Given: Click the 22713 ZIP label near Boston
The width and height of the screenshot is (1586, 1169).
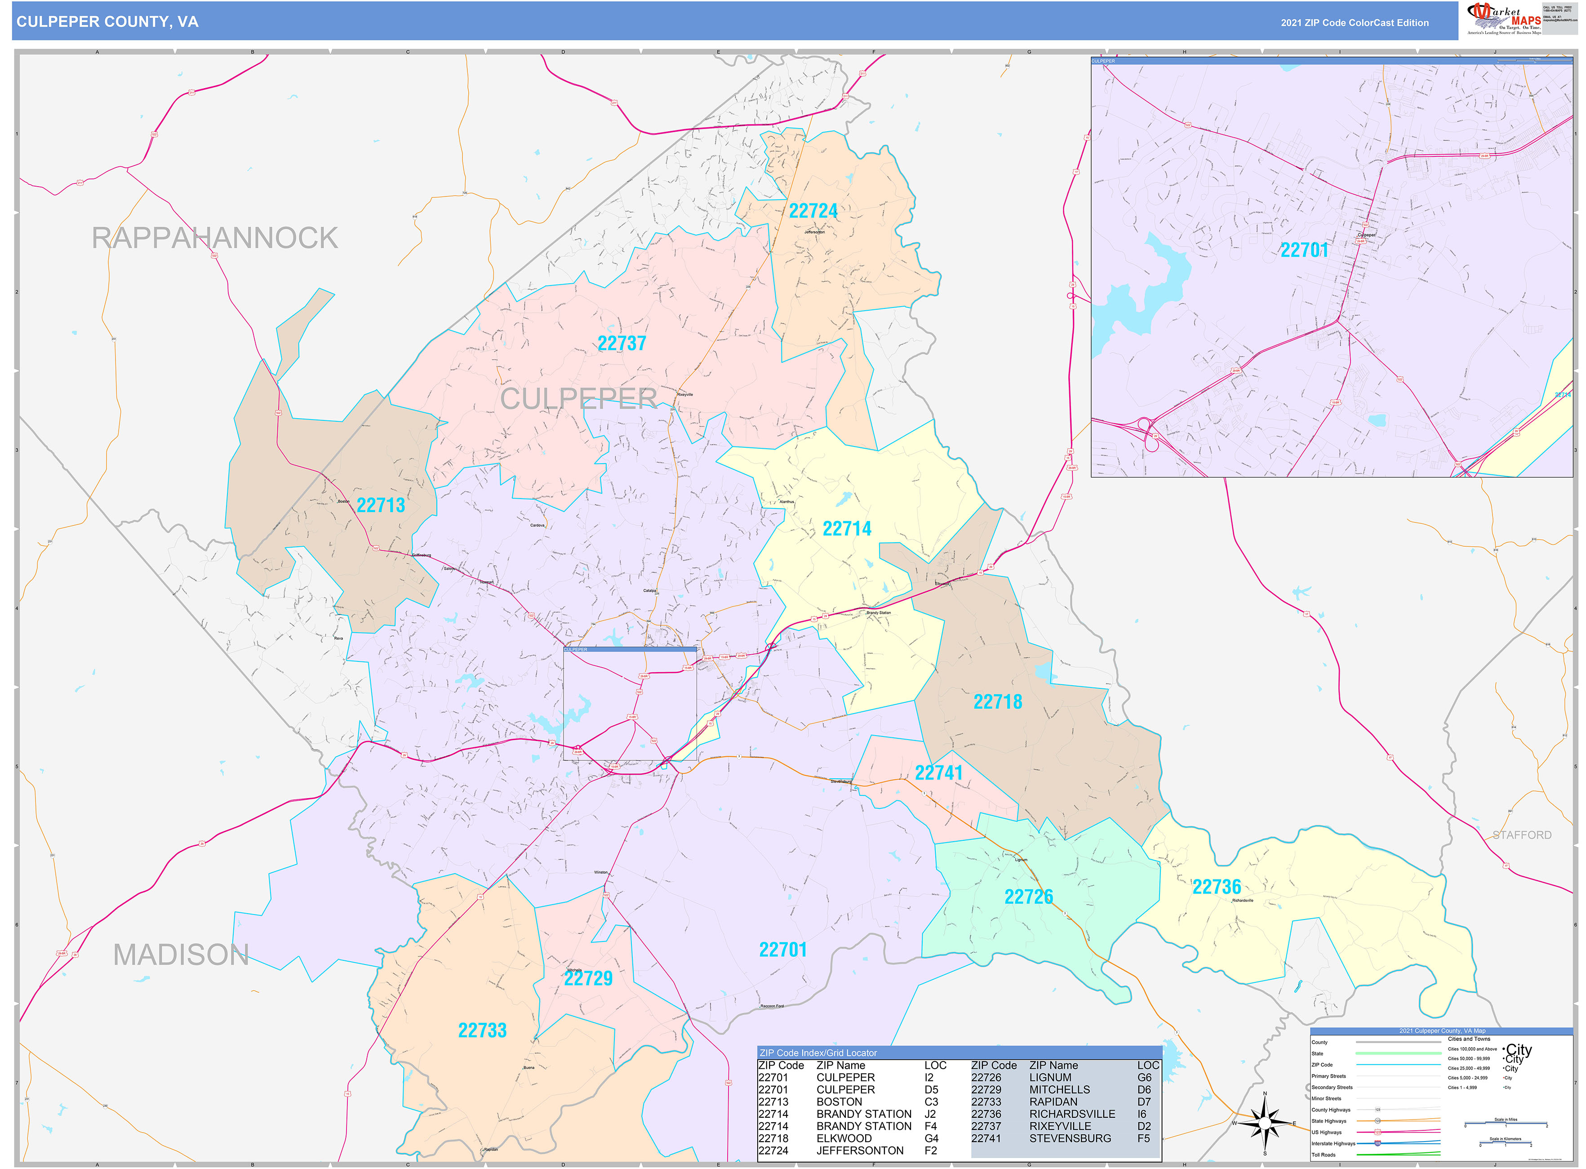Looking at the screenshot, I should [x=381, y=505].
